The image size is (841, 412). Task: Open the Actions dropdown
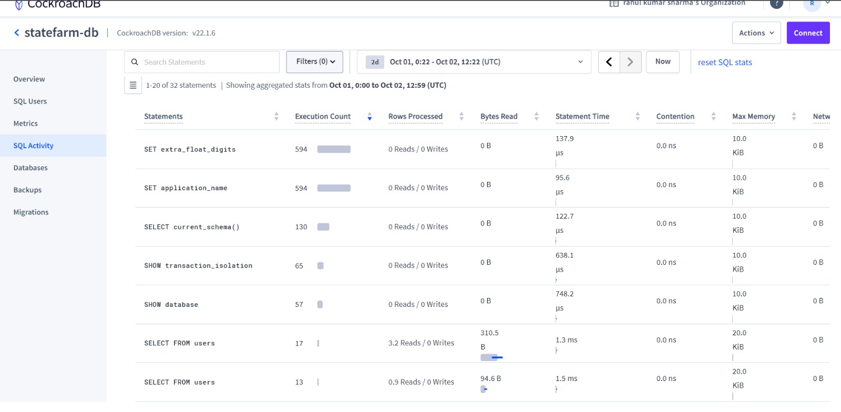[756, 33]
